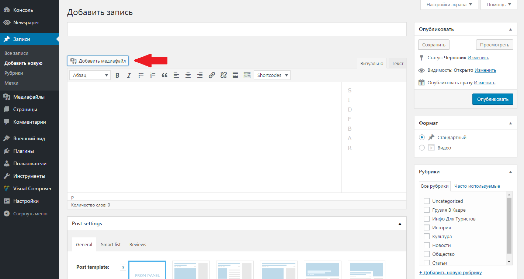Show Часто используемые categories tab
This screenshot has height=279, width=524.
477,186
